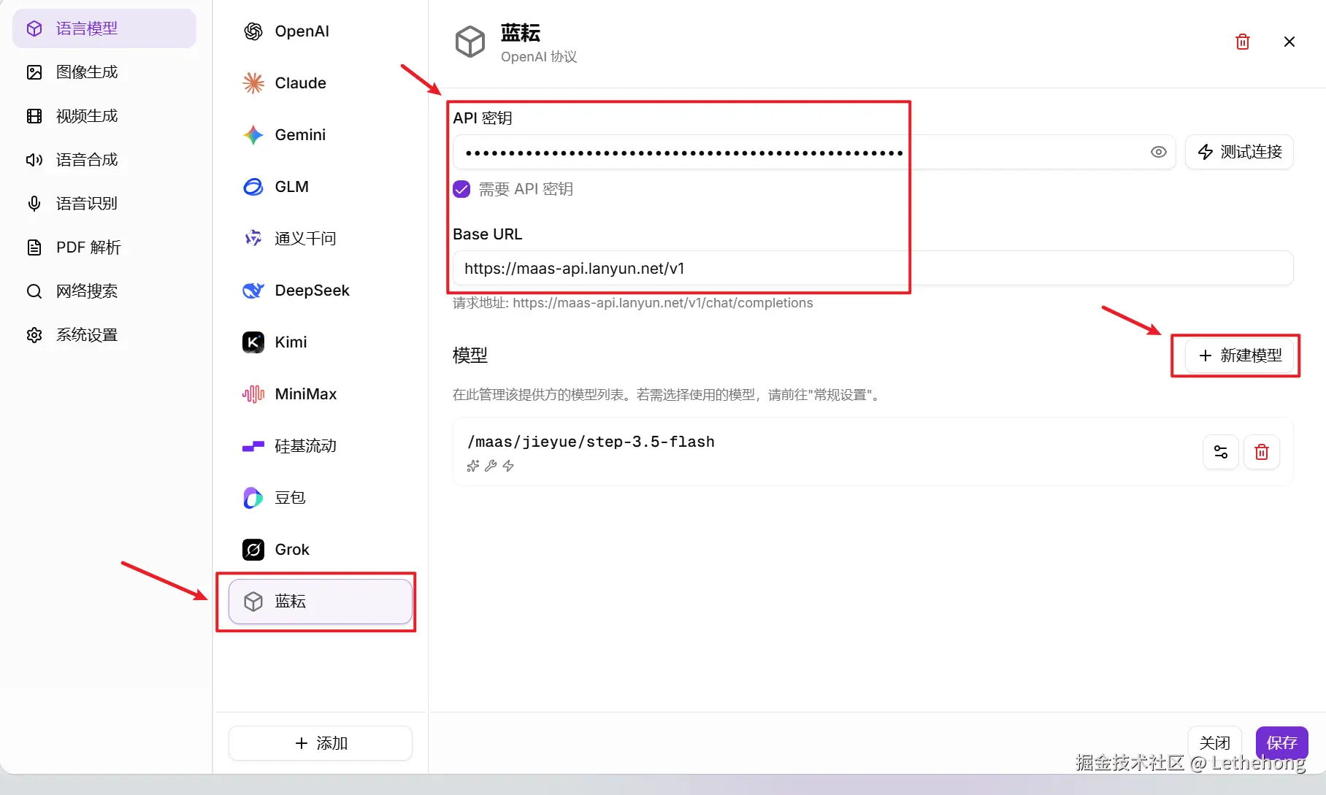Open the 语音合成 settings section

104,160
